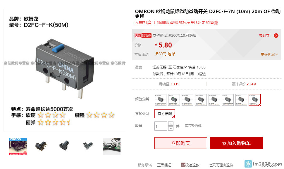The image size is (284, 169).
Task: Click the quantity input field
Action: pyautogui.click(x=161, y=126)
